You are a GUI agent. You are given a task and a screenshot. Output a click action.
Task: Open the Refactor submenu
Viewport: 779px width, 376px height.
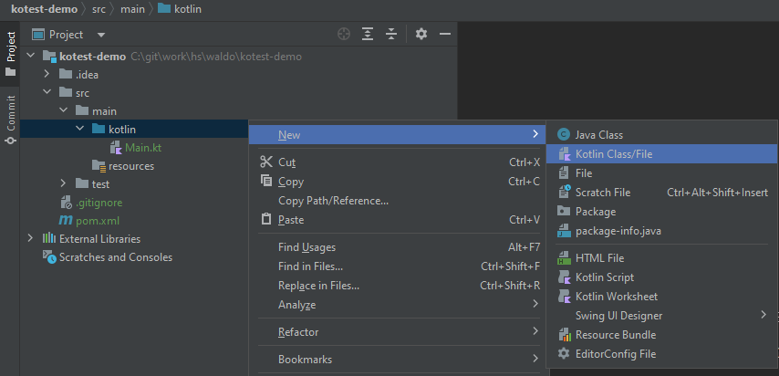(397, 331)
